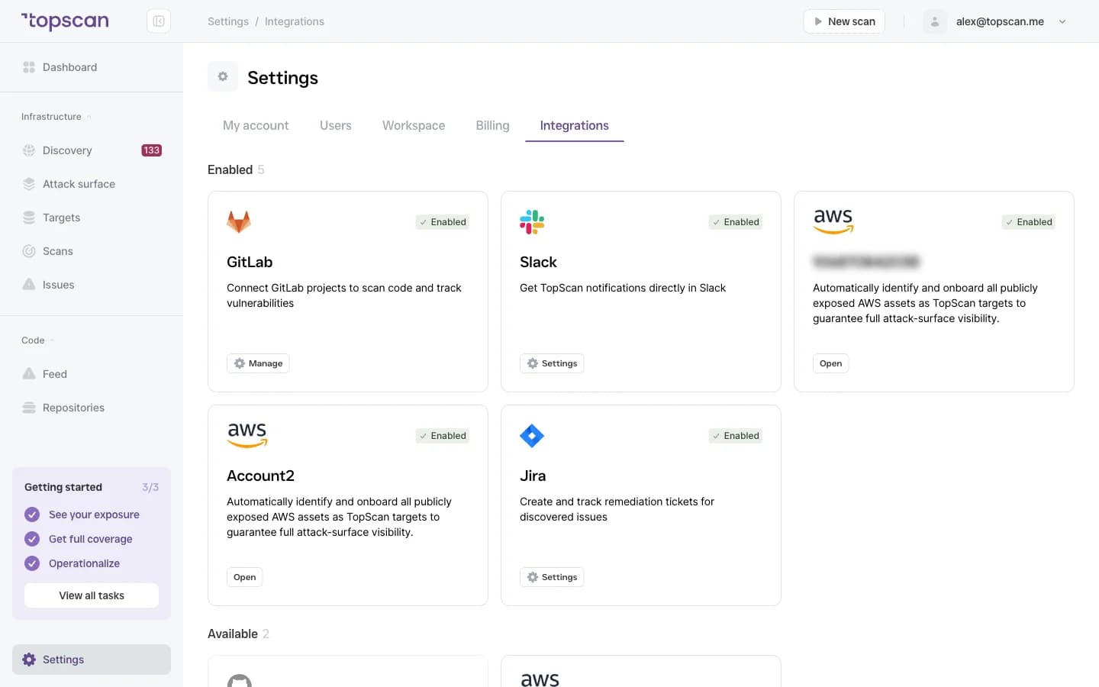Start a New scan
The width and height of the screenshot is (1099, 687).
pyautogui.click(x=844, y=21)
